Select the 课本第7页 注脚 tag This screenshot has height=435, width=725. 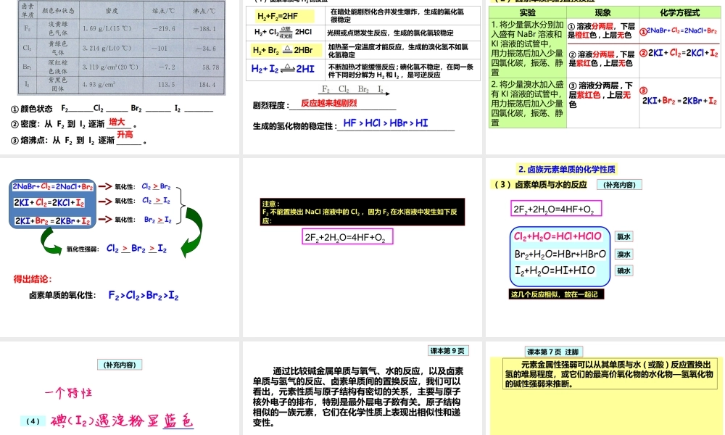coord(553,351)
